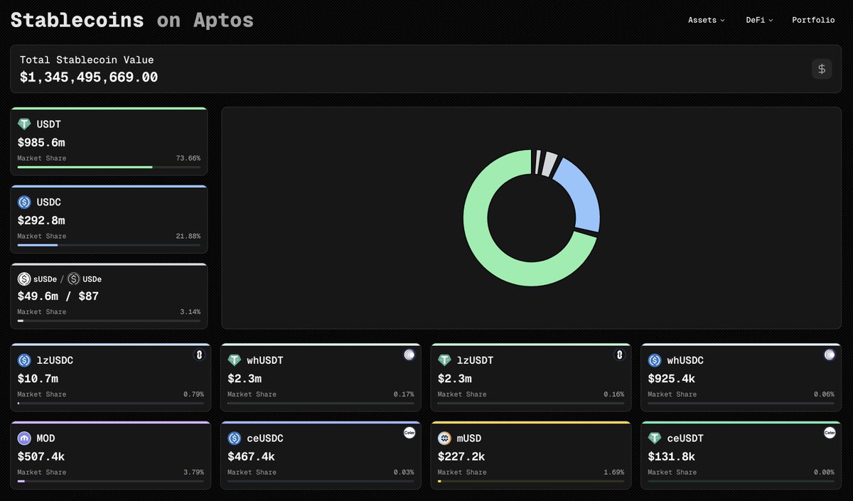The height and width of the screenshot is (501, 853).
Task: Click the 21.88% market share value
Action: (x=188, y=236)
